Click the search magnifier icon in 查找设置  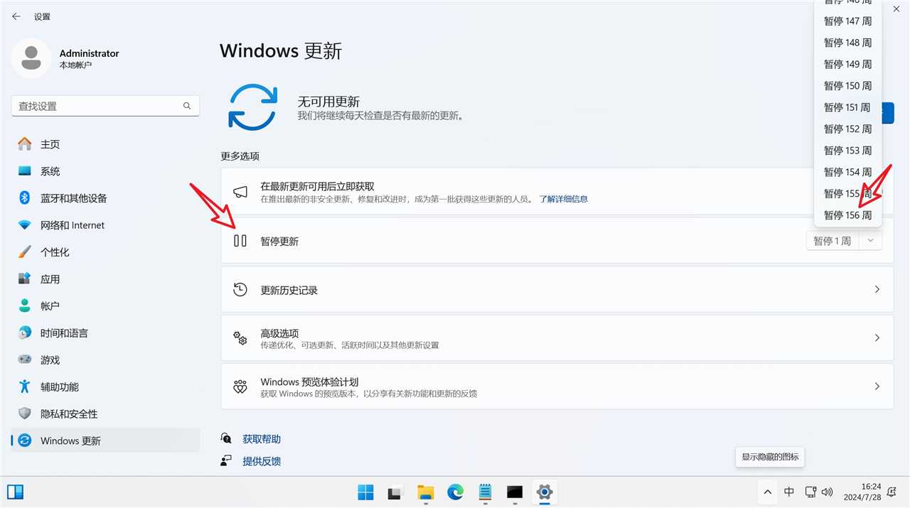187,106
